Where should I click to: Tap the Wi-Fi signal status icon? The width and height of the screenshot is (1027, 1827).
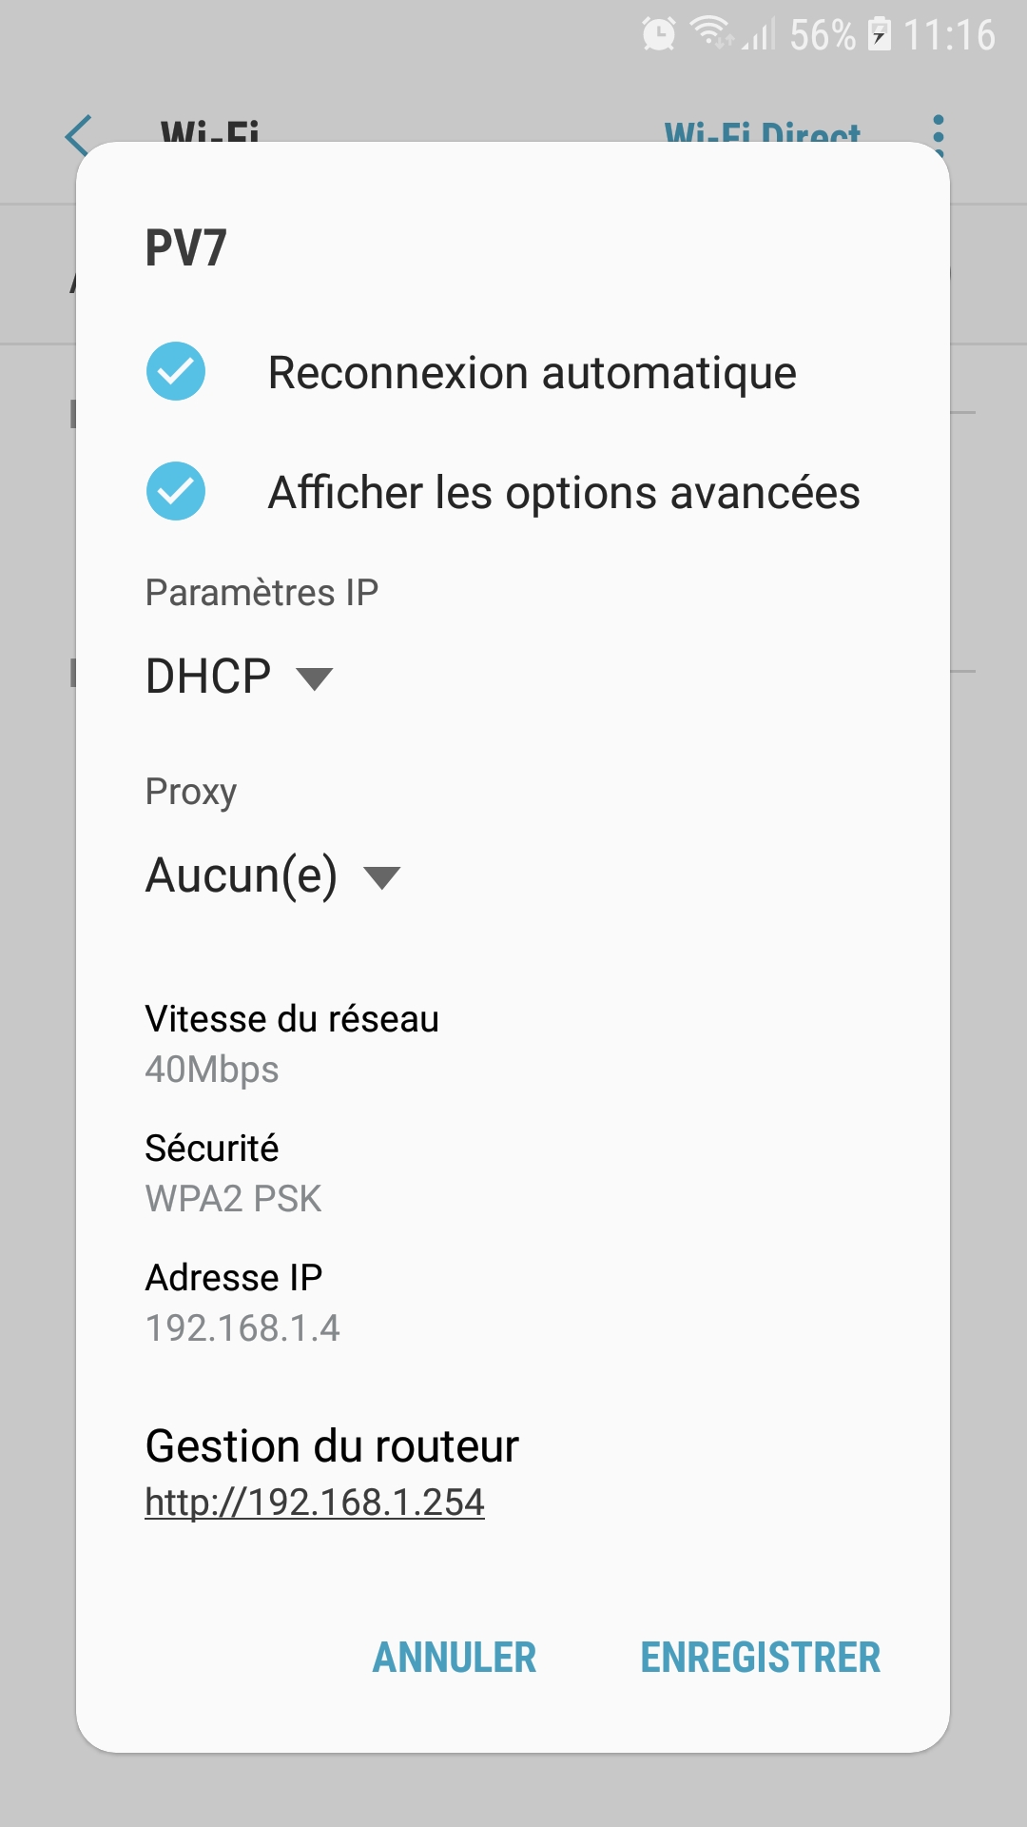tap(711, 33)
